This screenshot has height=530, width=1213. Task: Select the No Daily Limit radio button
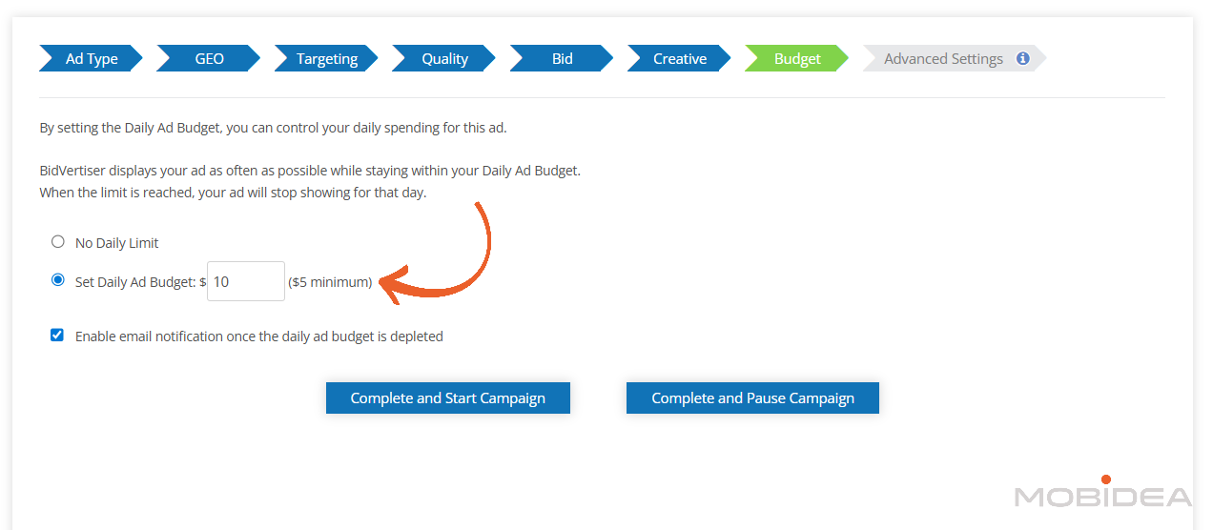(58, 242)
